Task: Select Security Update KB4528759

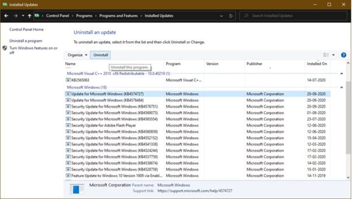Action: tap(198, 169)
